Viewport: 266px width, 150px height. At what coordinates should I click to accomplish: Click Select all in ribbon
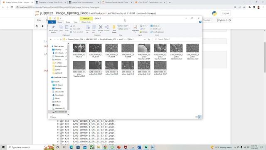(x=155, y=26)
